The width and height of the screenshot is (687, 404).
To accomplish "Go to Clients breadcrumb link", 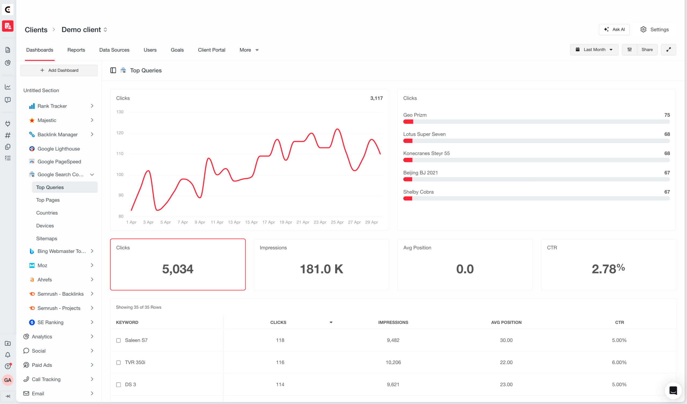I will [36, 30].
